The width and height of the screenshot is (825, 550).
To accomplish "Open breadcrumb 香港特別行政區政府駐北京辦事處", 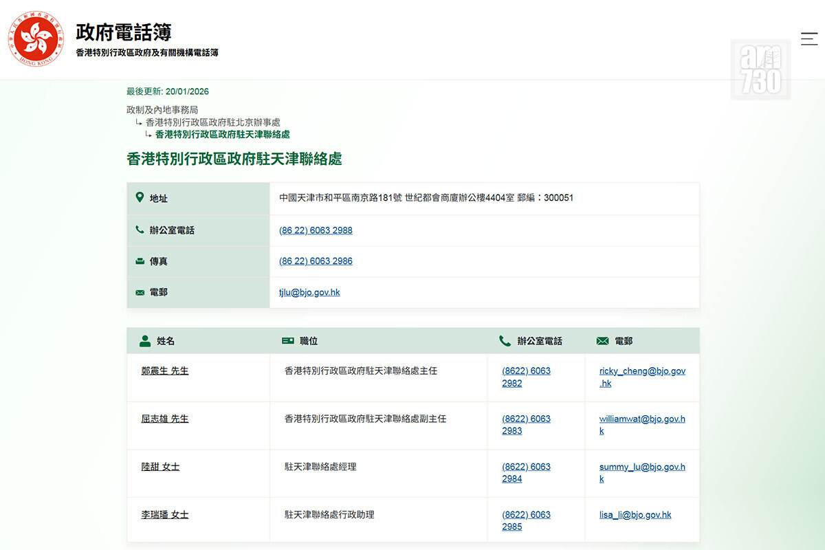I will click(x=212, y=122).
